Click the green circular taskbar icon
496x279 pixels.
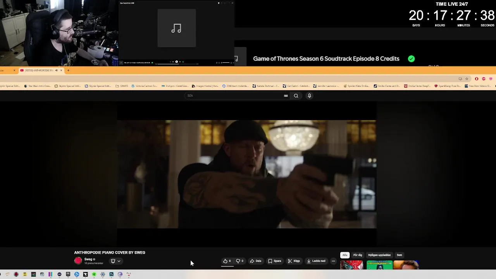click(94, 274)
